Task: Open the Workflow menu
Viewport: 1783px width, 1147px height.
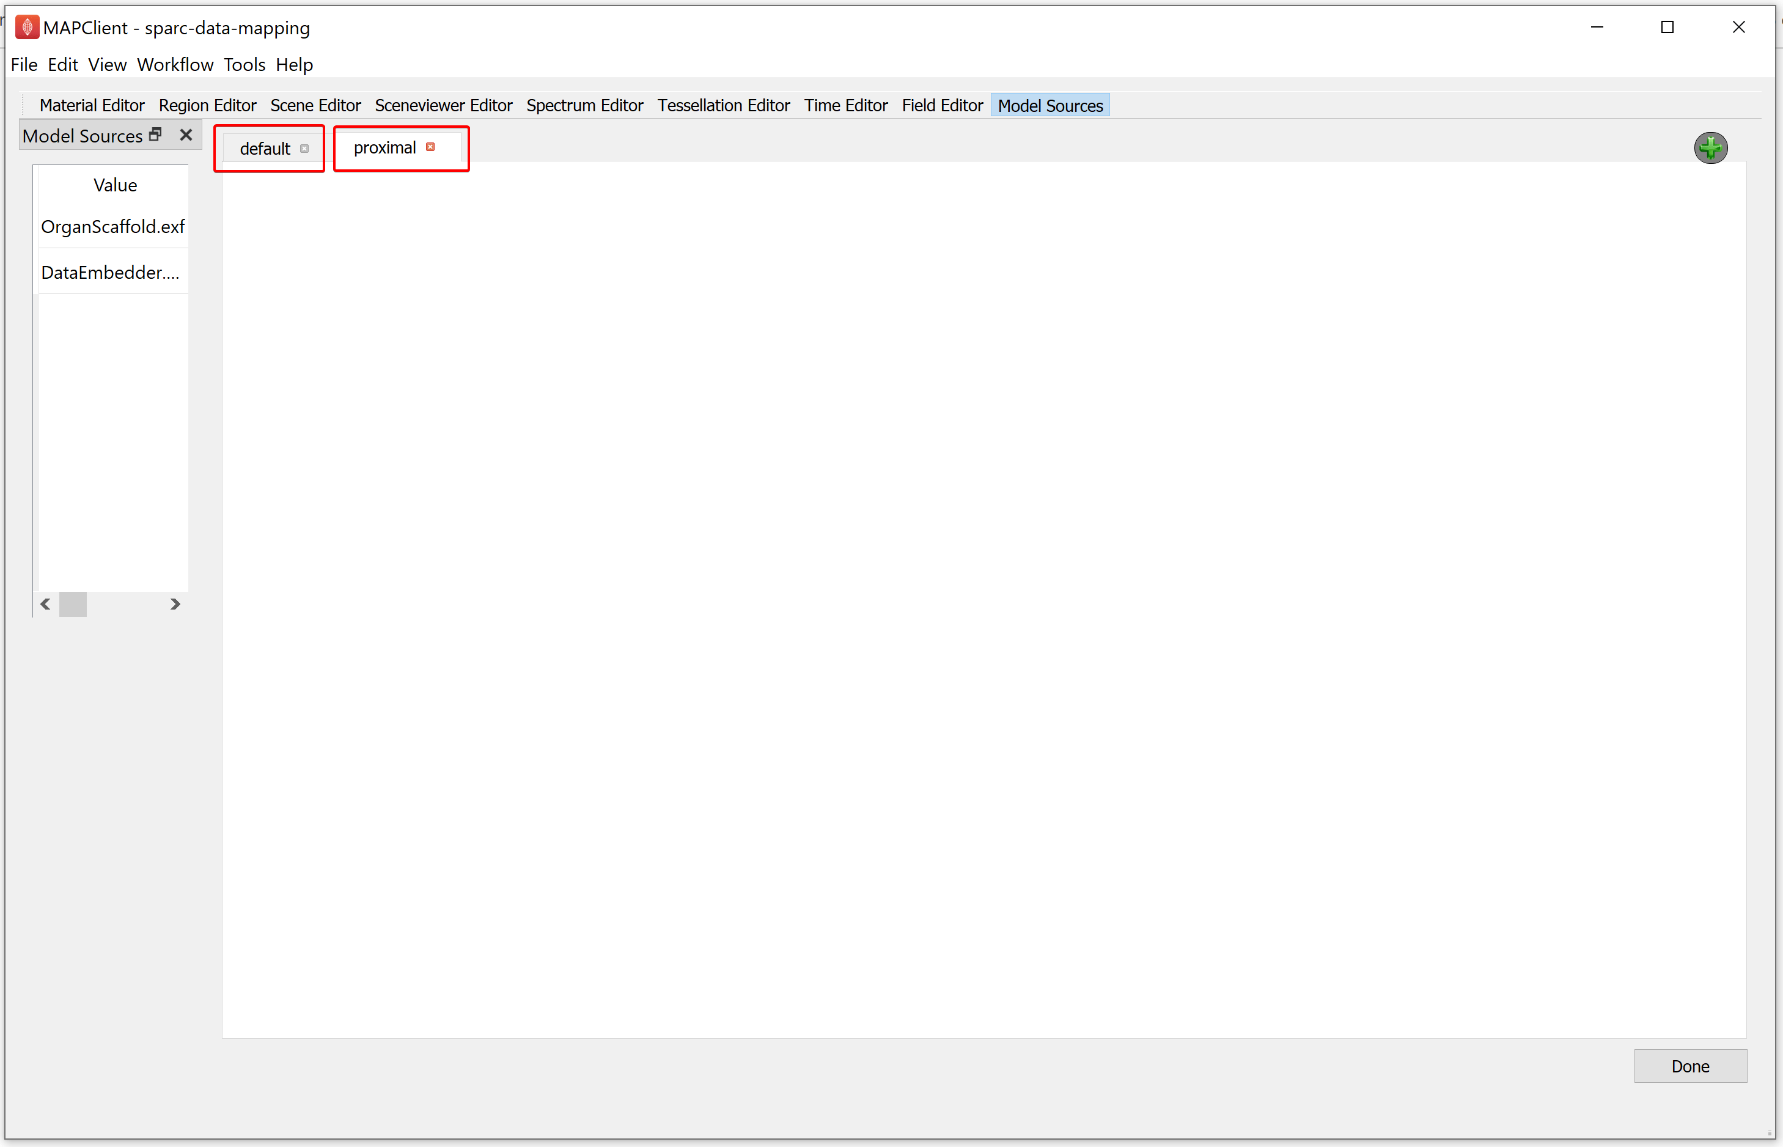Action: (x=175, y=64)
